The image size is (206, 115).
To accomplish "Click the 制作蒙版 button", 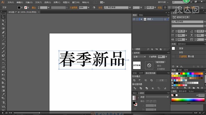I will click(x=160, y=62).
